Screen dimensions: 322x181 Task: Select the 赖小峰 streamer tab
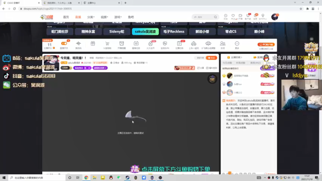pyautogui.click(x=259, y=32)
